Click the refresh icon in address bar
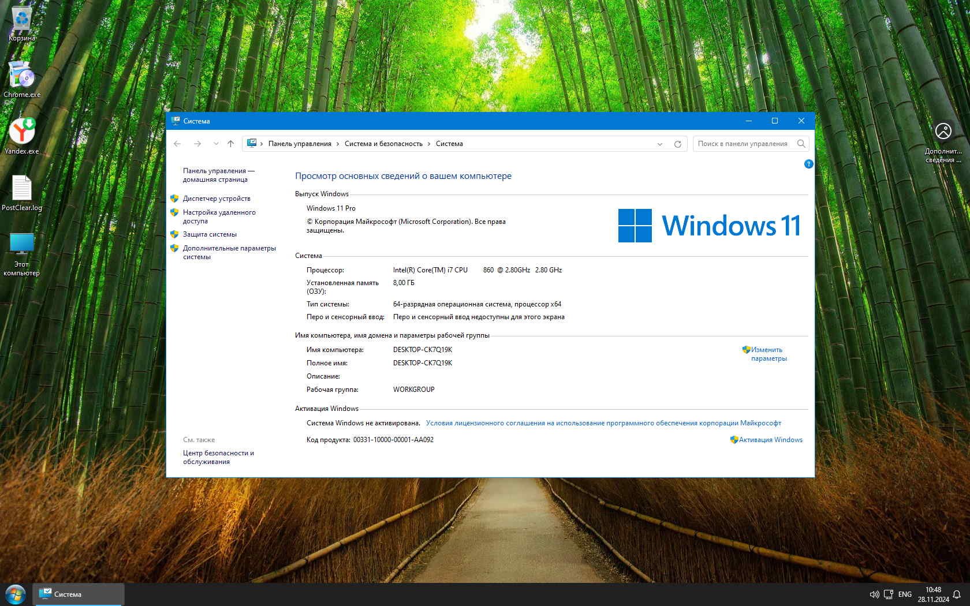Image resolution: width=970 pixels, height=606 pixels. click(678, 144)
